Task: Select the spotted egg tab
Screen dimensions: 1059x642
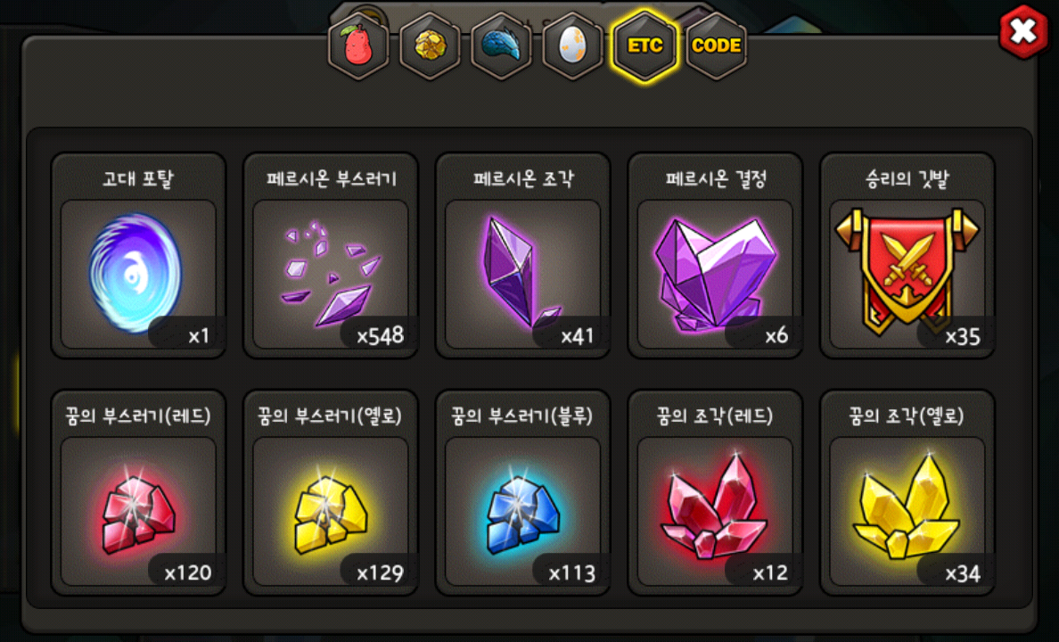Action: coord(572,46)
